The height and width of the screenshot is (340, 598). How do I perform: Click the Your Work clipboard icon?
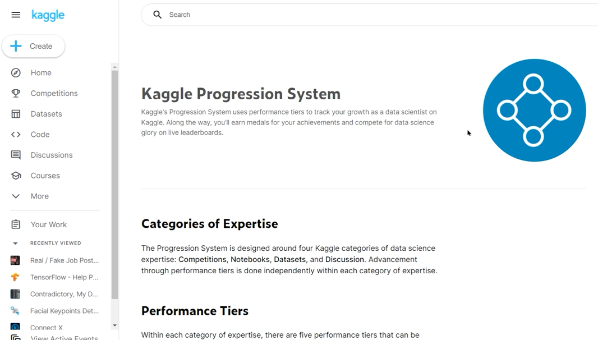point(16,224)
